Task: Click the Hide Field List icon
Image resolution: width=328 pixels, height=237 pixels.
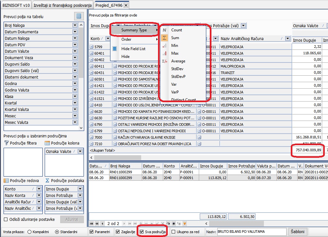Action: coord(115,48)
